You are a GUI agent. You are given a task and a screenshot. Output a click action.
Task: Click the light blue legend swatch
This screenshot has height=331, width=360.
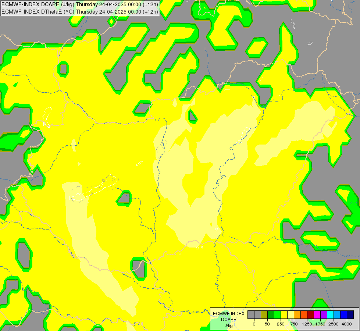[x=337, y=314]
